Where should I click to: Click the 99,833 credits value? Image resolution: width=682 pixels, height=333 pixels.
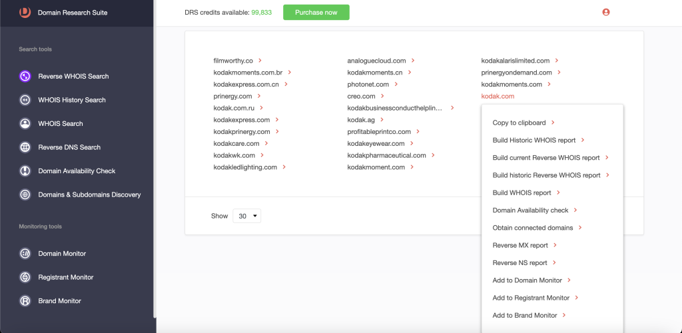pyautogui.click(x=261, y=13)
